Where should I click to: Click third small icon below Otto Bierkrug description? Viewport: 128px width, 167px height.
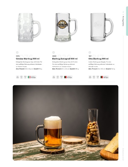tap(98, 77)
